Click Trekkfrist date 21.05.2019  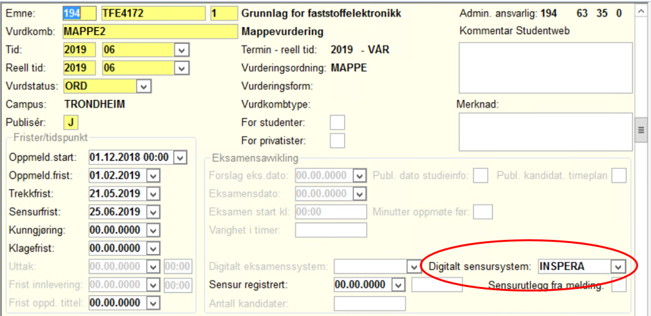pyautogui.click(x=118, y=193)
